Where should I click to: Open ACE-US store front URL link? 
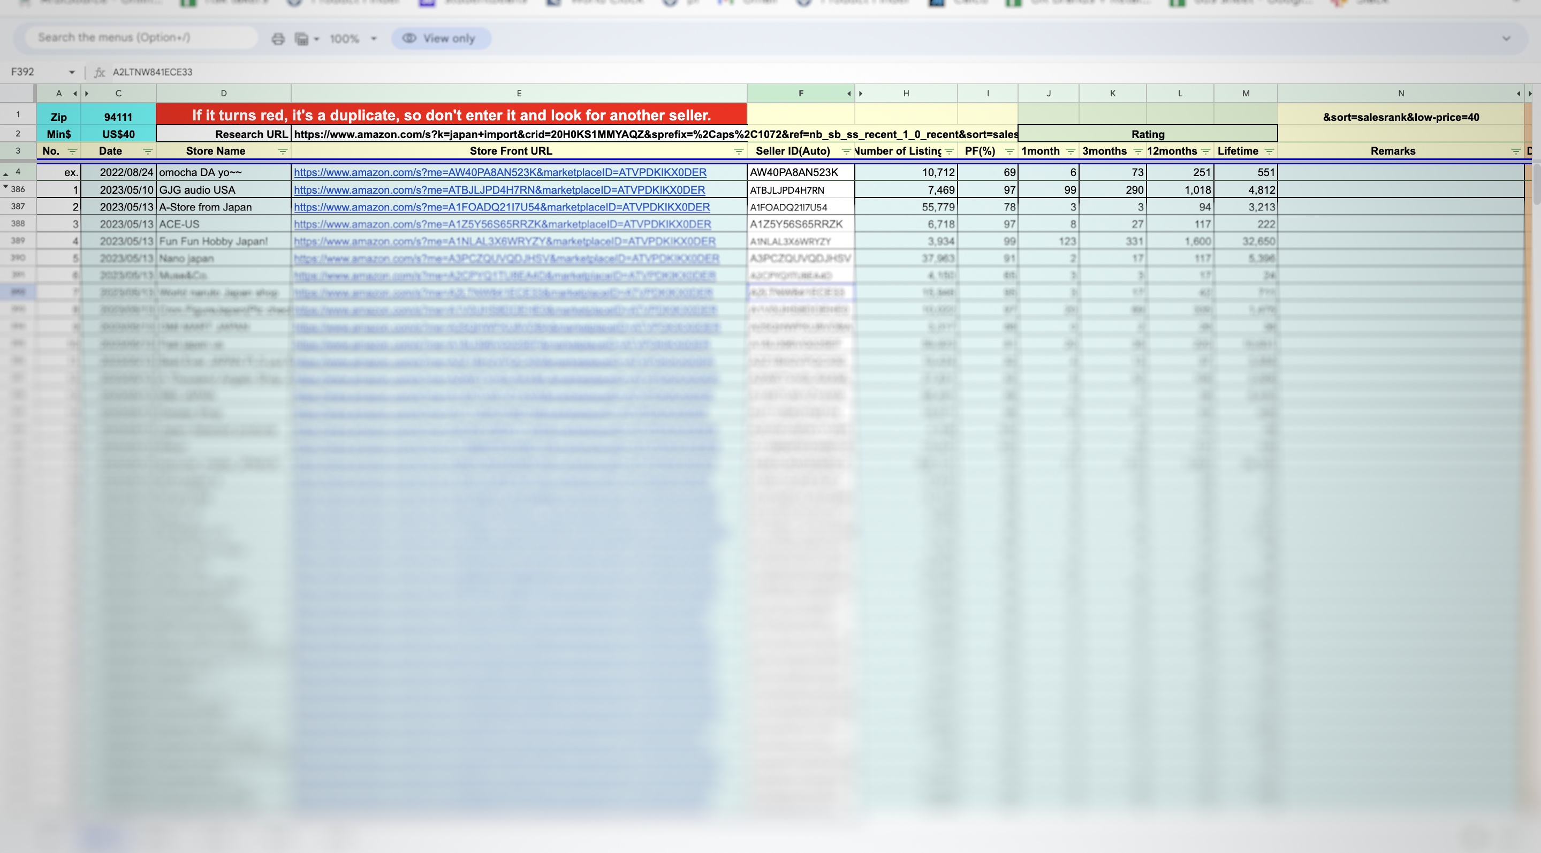point(502,224)
